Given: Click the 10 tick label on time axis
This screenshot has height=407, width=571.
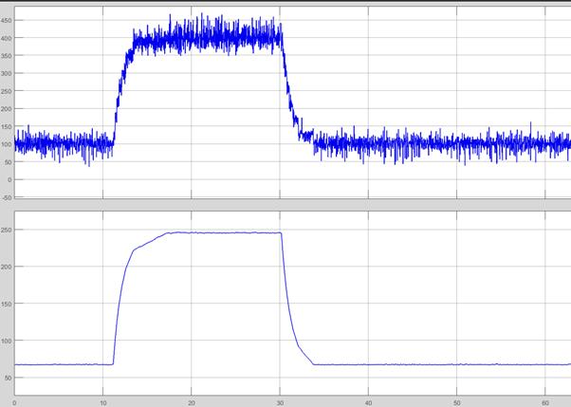Looking at the screenshot, I should [103, 403].
